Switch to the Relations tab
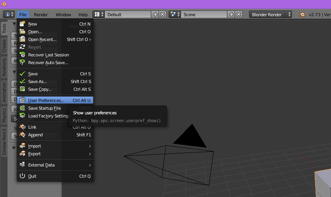The image size is (331, 197). 4,67
